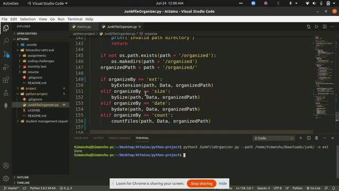Change Spaces: 4 indentation setting
339x191 pixels.
pyautogui.click(x=263, y=188)
